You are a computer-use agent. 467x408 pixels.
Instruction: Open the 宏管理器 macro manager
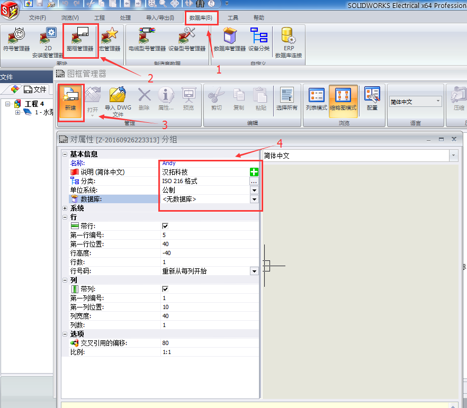click(x=110, y=39)
